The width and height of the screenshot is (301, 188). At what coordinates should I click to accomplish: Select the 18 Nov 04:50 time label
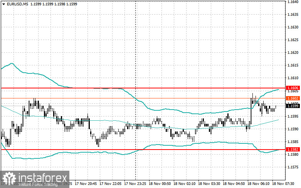click(234, 184)
